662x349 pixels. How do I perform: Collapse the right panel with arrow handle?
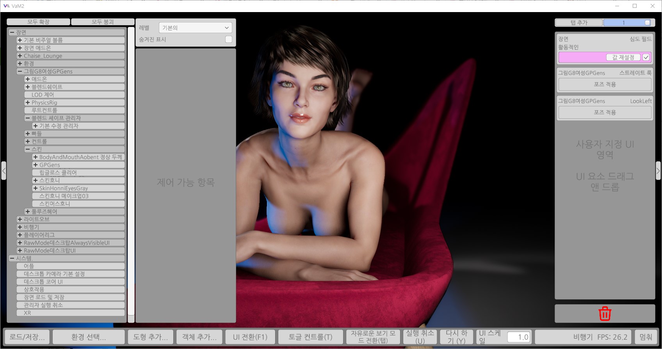[x=658, y=171]
